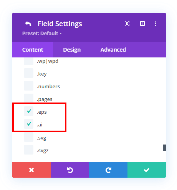Switch to the Design tab
177x190 pixels.
pyautogui.click(x=72, y=50)
